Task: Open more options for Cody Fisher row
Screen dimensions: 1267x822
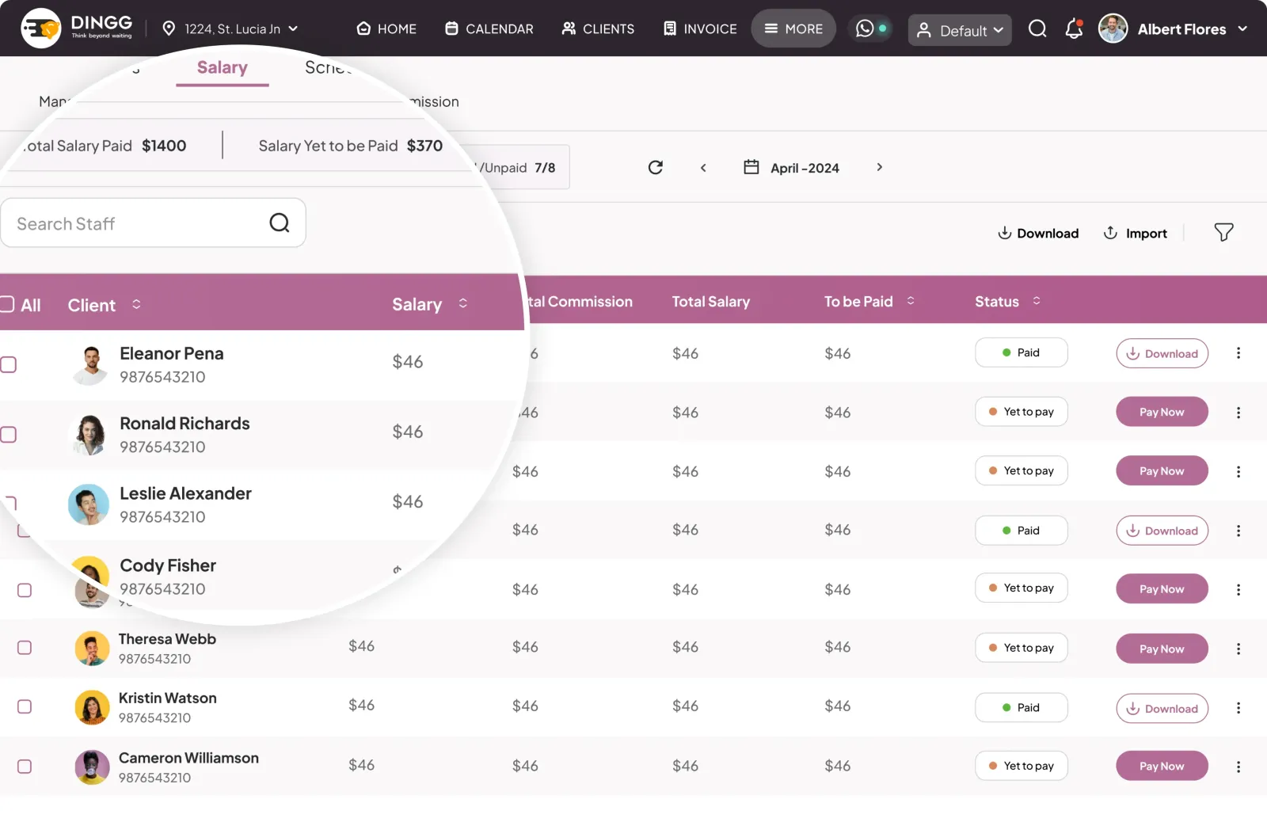Action: [1238, 590]
